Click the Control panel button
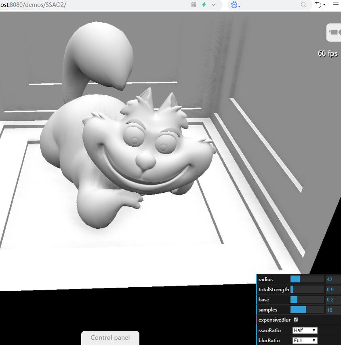The height and width of the screenshot is (345, 341). point(110,338)
